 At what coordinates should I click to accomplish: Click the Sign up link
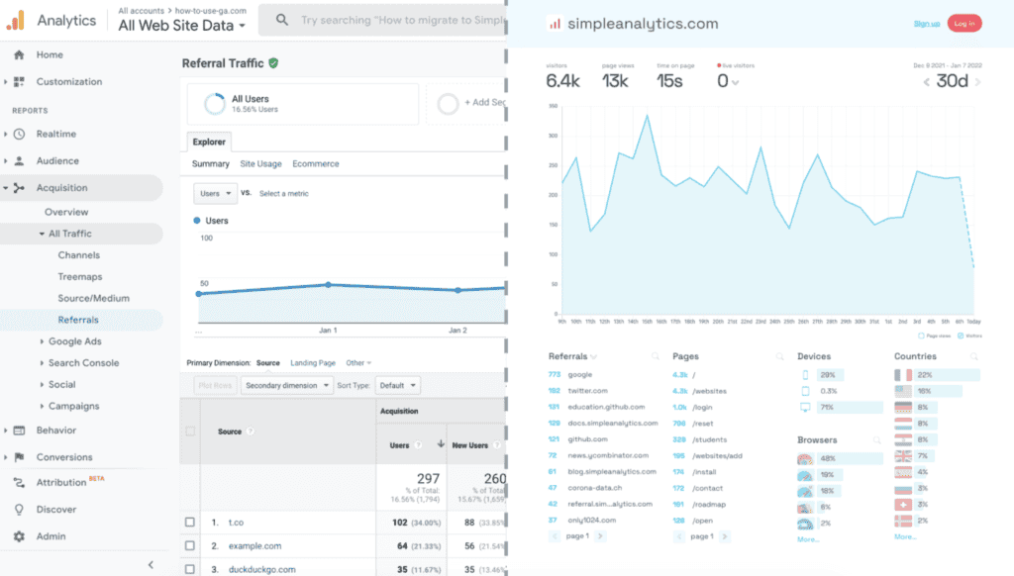[927, 24]
